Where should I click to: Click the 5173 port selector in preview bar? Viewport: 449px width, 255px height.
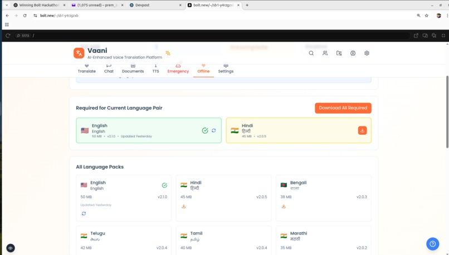[23, 36]
